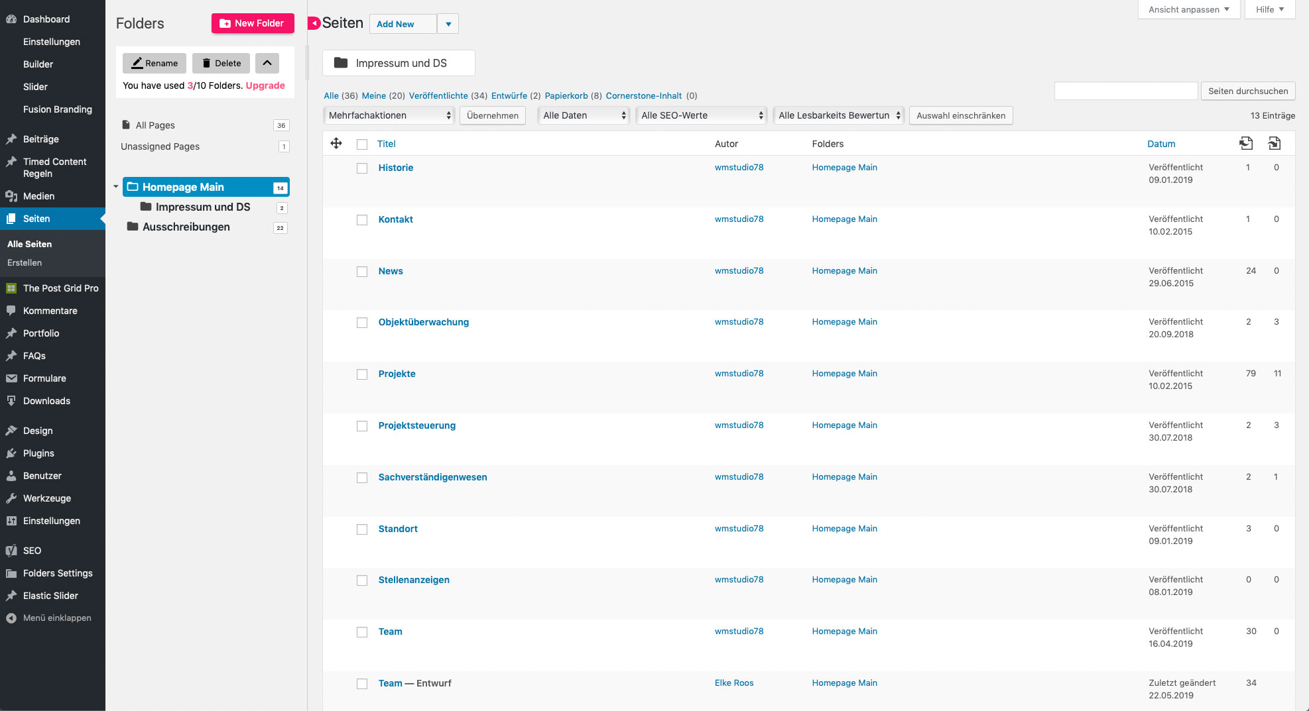1309x711 pixels.
Task: Open the Mehrfachaktionen dropdown
Action: point(389,115)
